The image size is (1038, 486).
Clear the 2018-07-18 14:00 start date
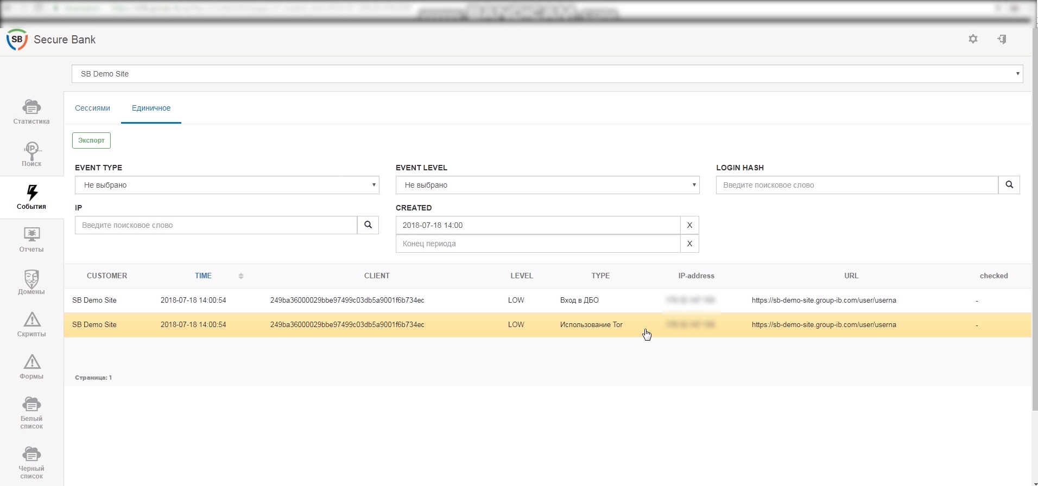689,225
